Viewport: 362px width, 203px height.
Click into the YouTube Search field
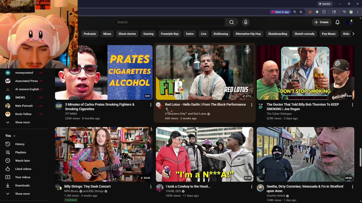point(170,22)
